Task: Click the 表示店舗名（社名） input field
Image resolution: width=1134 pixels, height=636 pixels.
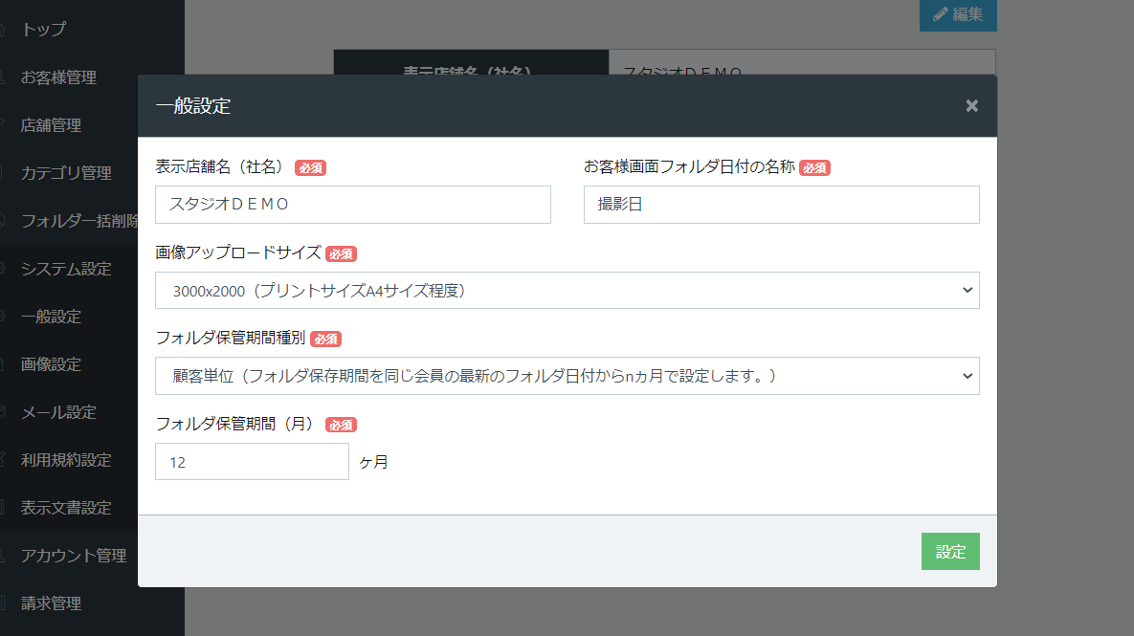Action: [352, 205]
